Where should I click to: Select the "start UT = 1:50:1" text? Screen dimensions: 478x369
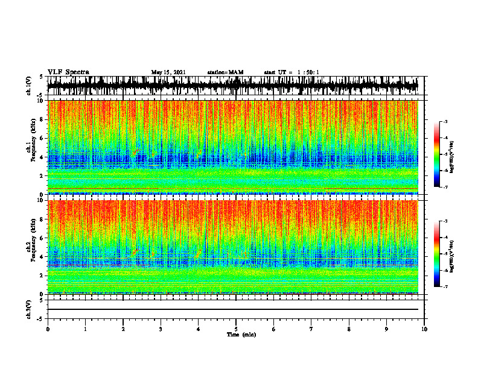[x=292, y=72]
